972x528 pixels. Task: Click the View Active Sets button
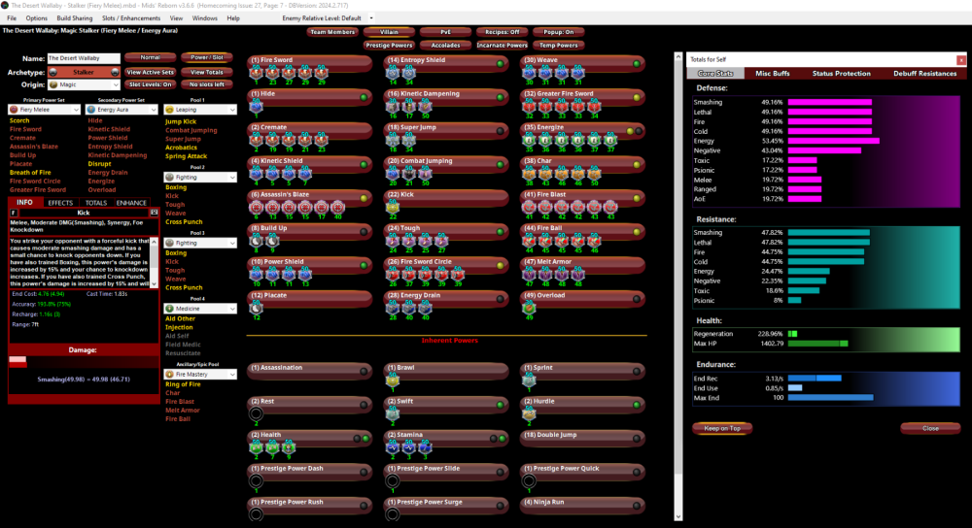[x=150, y=72]
